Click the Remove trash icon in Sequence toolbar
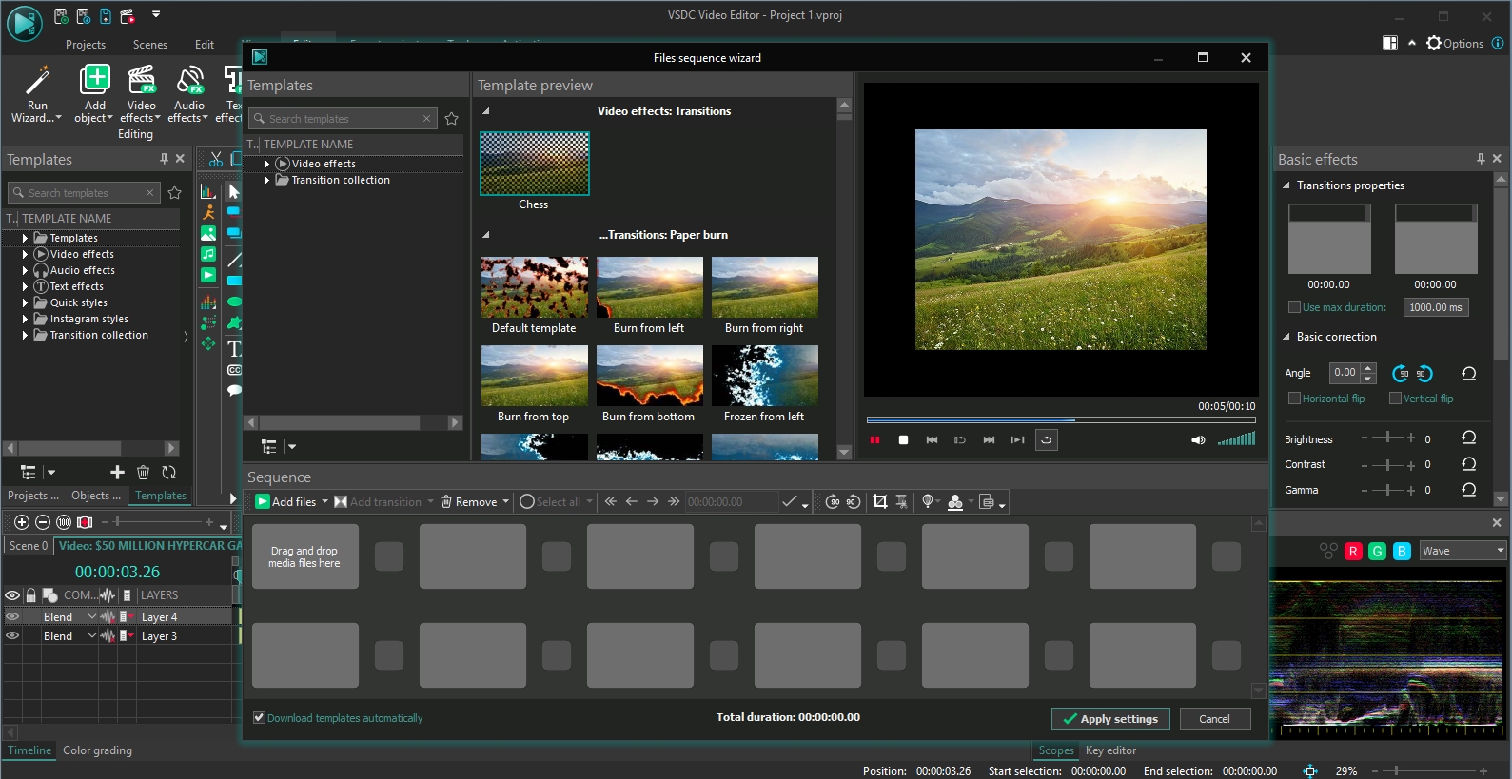 (446, 502)
